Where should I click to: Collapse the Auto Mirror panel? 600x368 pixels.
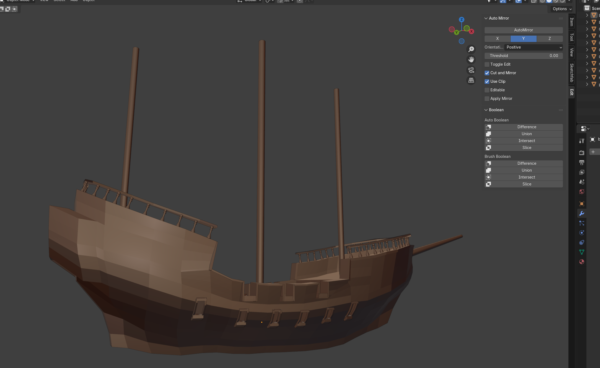coord(486,18)
